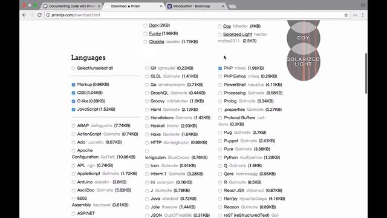Screen dimensions: 387x218
Task: Select the Funky theme radio button
Action: (145, 34)
